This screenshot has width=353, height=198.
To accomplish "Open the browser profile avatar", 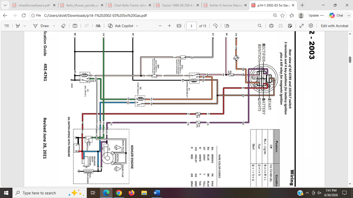I will 301,15.
